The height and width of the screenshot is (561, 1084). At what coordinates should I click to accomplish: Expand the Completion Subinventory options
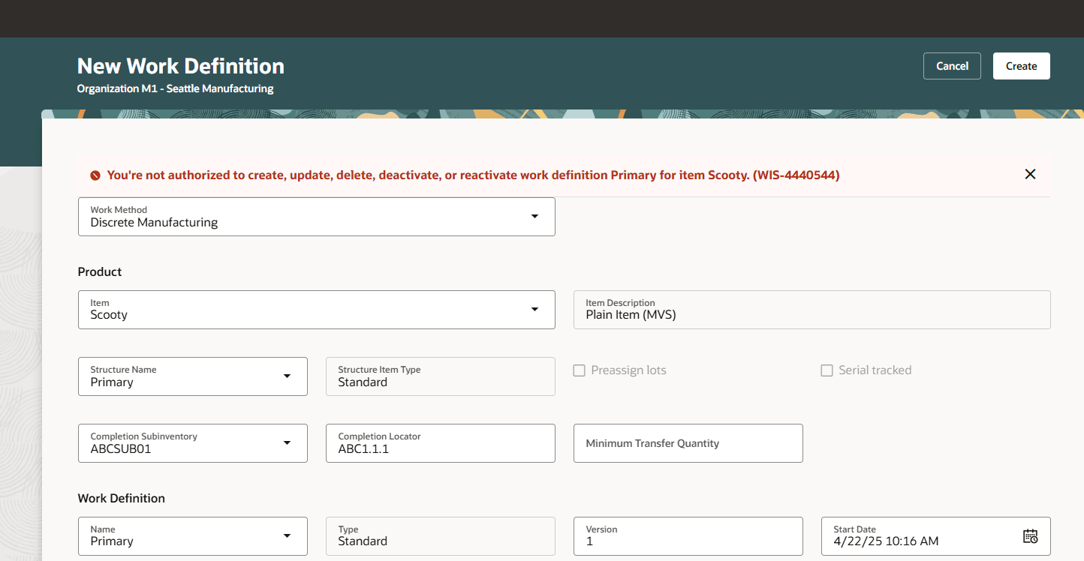click(288, 442)
